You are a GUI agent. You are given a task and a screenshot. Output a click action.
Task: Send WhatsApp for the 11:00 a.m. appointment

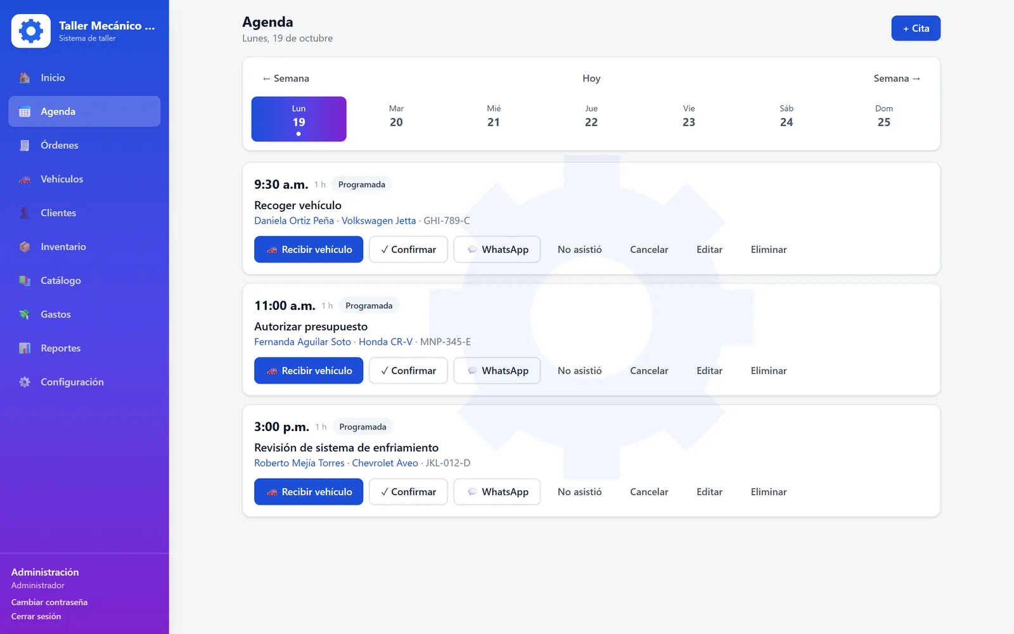497,371
